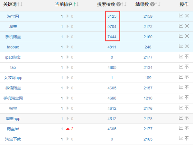Show trend chart for 掏宝 row
Image resolution: width=193 pixels, height=146 pixels.
point(181,108)
